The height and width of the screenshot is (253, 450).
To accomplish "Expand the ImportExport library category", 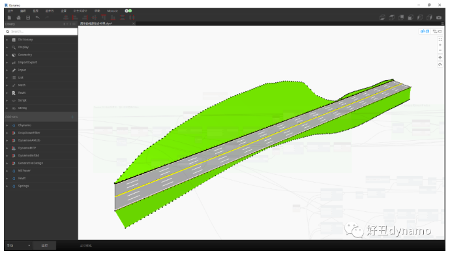I will [x=7, y=63].
